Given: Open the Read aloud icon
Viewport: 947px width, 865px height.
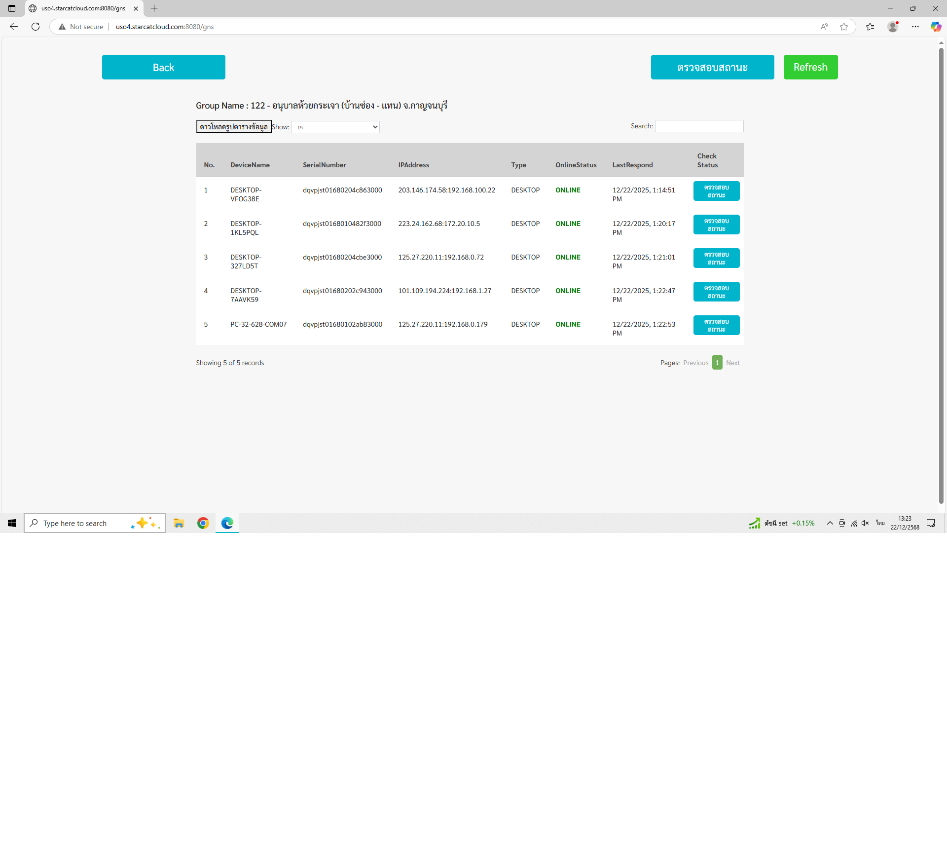Looking at the screenshot, I should pyautogui.click(x=824, y=27).
